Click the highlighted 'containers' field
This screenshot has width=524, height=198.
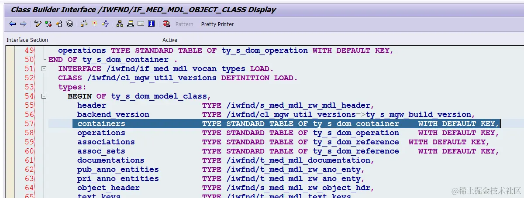101,123
